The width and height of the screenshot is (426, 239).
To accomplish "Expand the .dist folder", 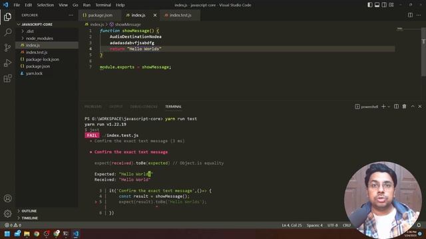I will point(47,31).
